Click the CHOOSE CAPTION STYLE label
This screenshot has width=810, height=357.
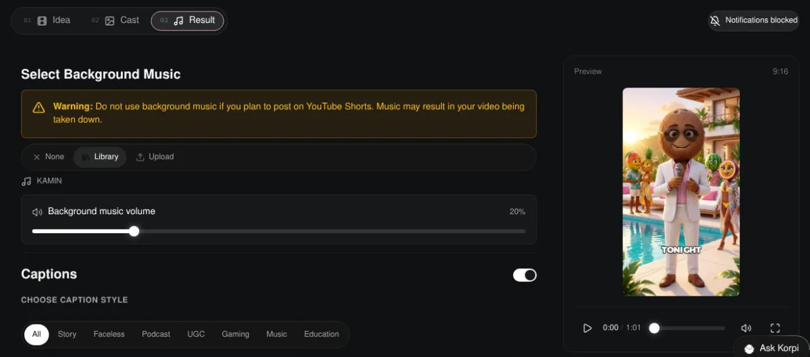click(x=74, y=300)
